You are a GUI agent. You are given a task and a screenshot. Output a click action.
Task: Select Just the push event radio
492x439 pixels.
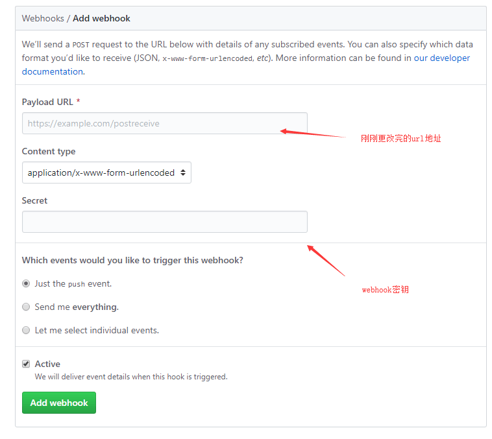(26, 283)
